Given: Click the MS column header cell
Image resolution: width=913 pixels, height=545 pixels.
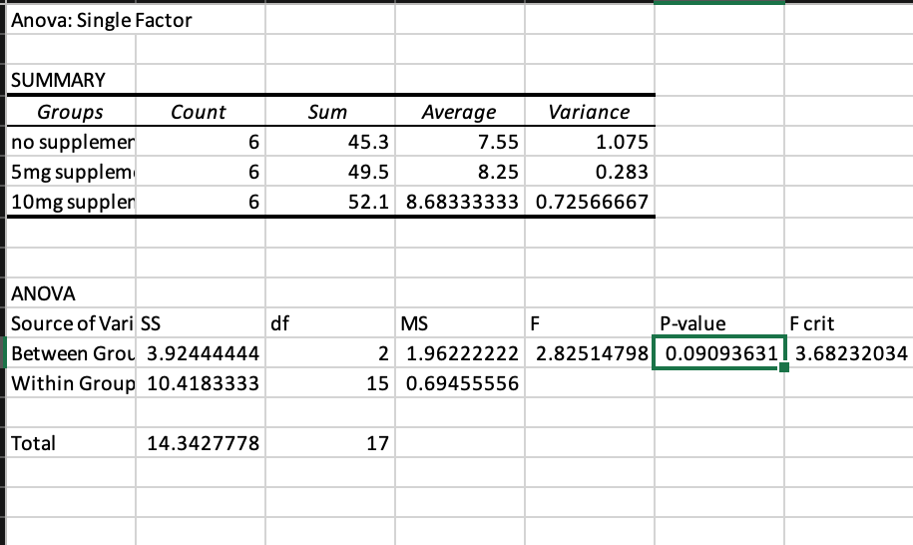Looking at the screenshot, I should pyautogui.click(x=460, y=323).
